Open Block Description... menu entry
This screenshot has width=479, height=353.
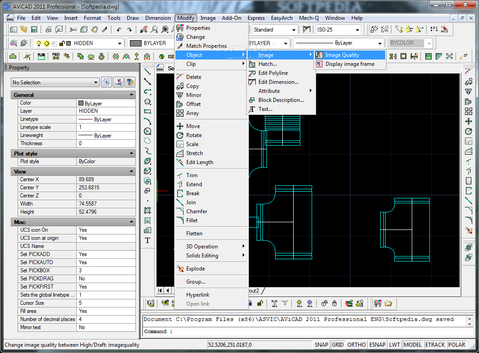(x=281, y=100)
